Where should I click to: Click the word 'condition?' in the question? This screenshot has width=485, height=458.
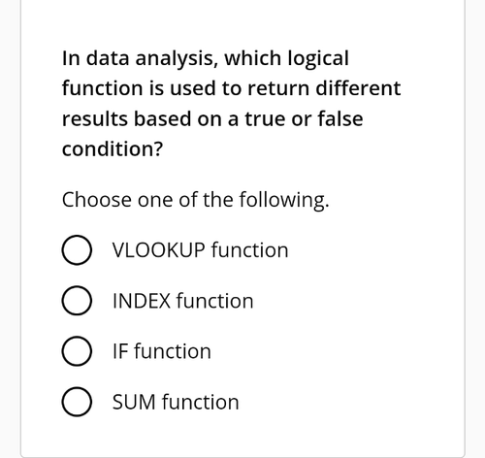[x=113, y=149]
